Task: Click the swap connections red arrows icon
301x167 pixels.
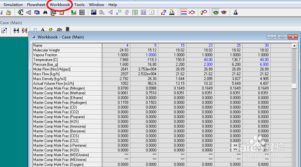Action: click(x=24, y=30)
